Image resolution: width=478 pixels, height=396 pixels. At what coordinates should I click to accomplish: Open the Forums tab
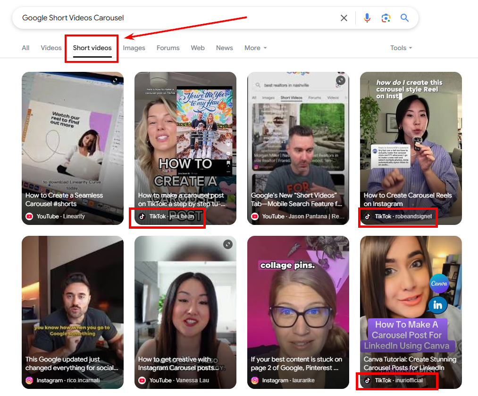click(168, 48)
